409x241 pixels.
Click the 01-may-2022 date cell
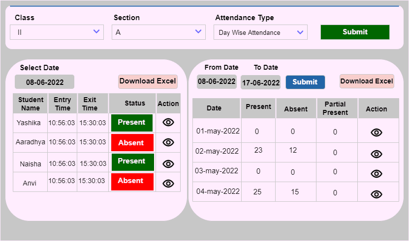(x=218, y=131)
